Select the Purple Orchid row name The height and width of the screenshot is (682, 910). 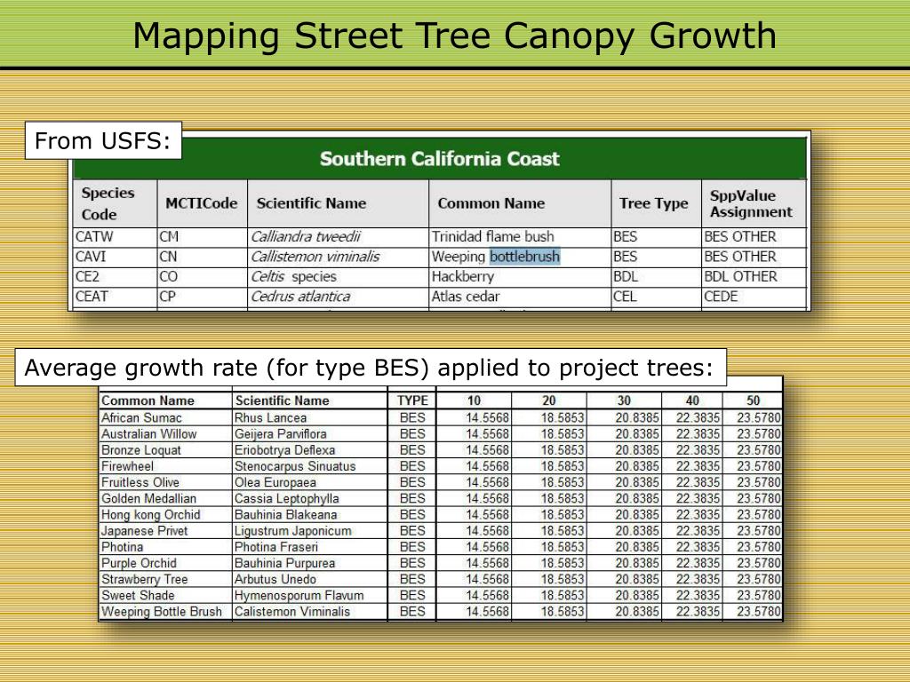[x=139, y=563]
